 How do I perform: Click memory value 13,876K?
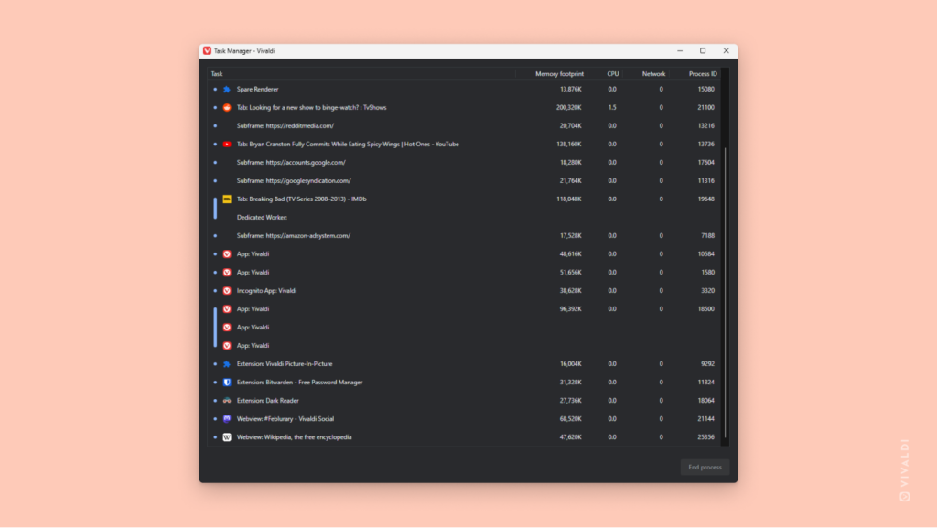[x=571, y=90]
